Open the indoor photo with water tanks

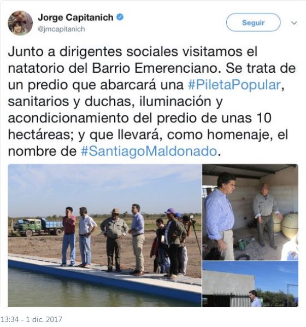[x=250, y=212]
